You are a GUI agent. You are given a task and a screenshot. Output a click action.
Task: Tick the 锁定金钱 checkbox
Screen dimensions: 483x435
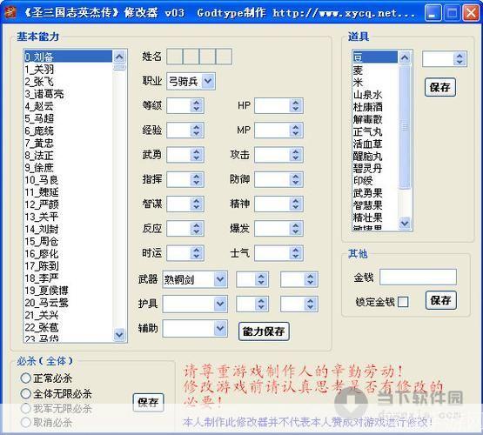tap(403, 302)
